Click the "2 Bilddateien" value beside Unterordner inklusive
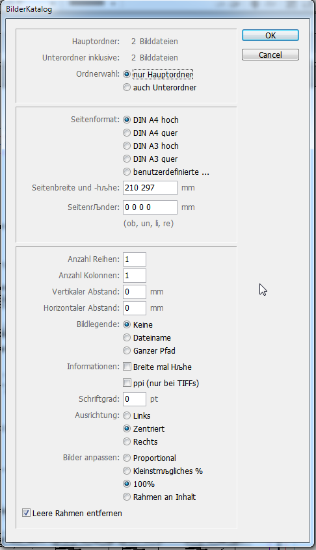Image resolution: width=316 pixels, height=550 pixels. point(154,57)
